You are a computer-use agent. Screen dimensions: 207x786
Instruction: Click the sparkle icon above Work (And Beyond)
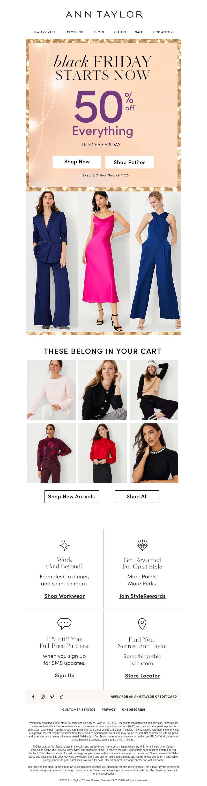coord(64,545)
